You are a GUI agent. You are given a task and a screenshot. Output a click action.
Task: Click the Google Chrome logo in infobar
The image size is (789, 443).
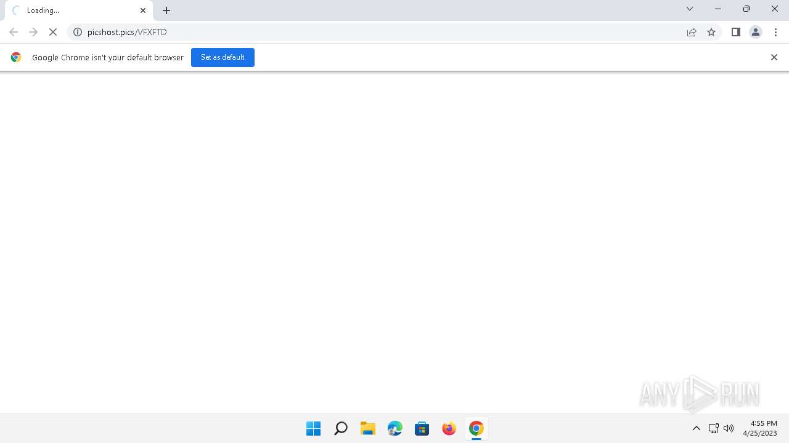click(16, 57)
